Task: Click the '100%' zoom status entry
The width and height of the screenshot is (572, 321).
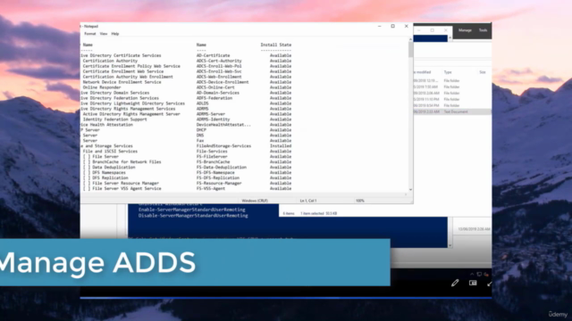Action: click(360, 201)
